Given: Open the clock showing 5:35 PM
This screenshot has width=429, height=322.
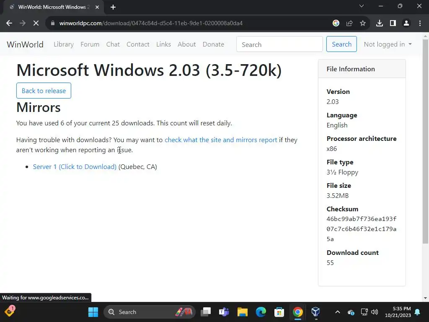Looking at the screenshot, I should point(398,312).
